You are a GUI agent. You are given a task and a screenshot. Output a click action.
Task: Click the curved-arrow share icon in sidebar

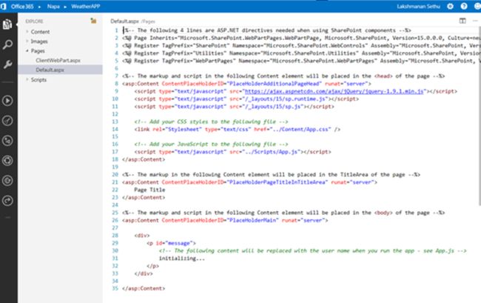click(7, 201)
